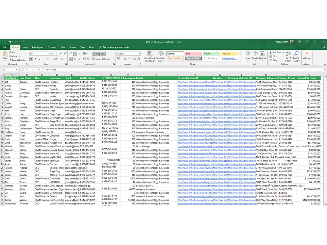Viewport: 327px width, 245px height.
Task: Collapse the ribbon with the chevron
Action: pyautogui.click(x=325, y=64)
